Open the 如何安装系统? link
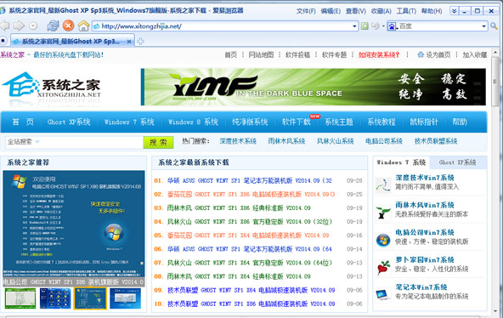 pyautogui.click(x=379, y=55)
